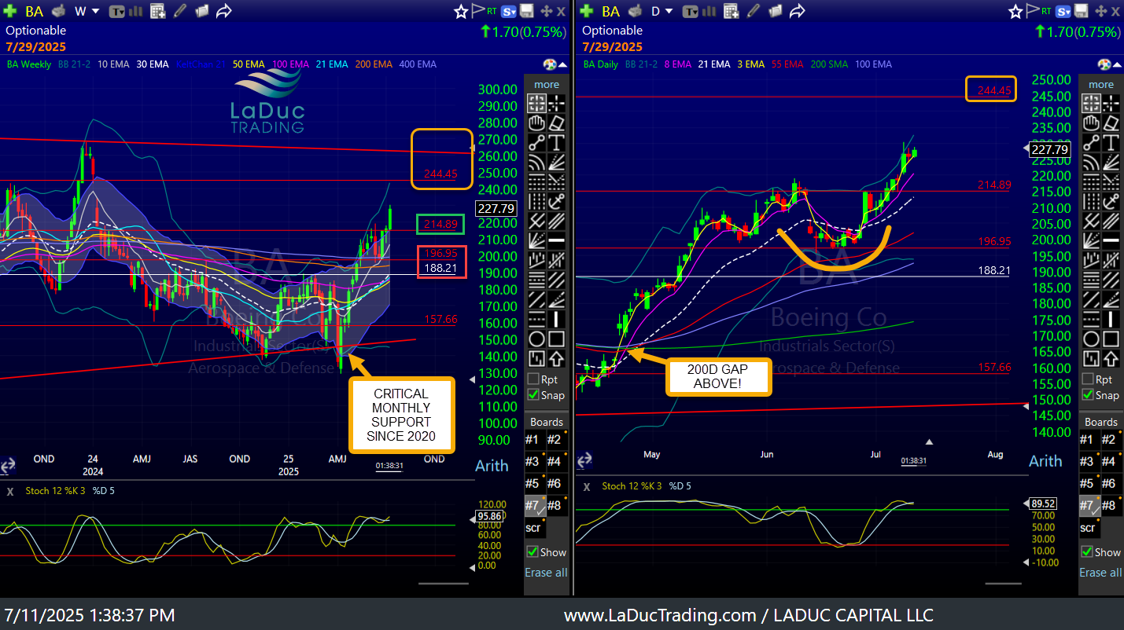This screenshot has height=630, width=1124.
Task: Click 'more' above weekly chart drawing tools
Action: 547,84
